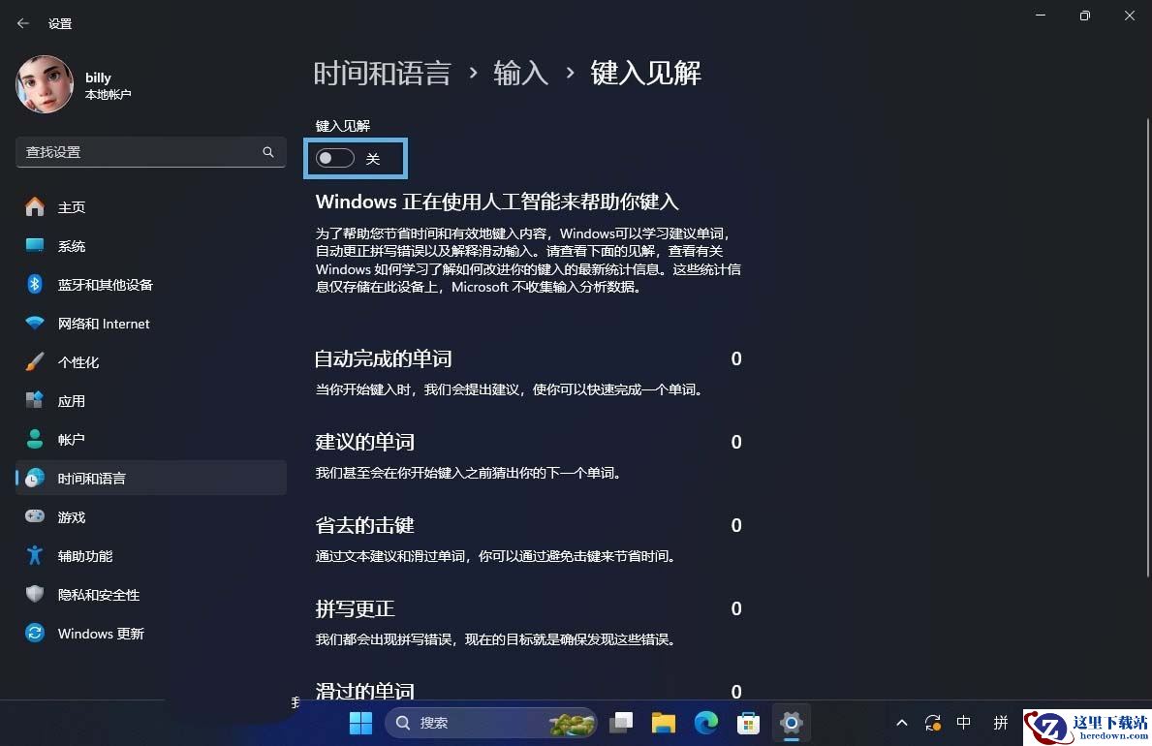This screenshot has width=1152, height=746.
Task: Click the billy account name
Action: pos(98,78)
